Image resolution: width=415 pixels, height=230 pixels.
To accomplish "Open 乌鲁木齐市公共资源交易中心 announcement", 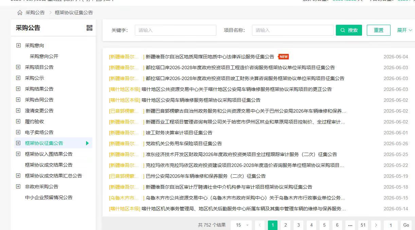I will pyautogui.click(x=246, y=198).
